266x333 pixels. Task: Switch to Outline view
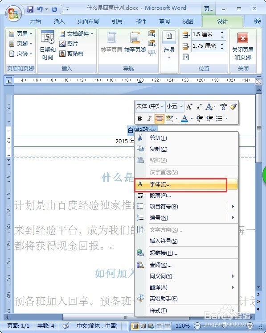pyautogui.click(x=159, y=325)
